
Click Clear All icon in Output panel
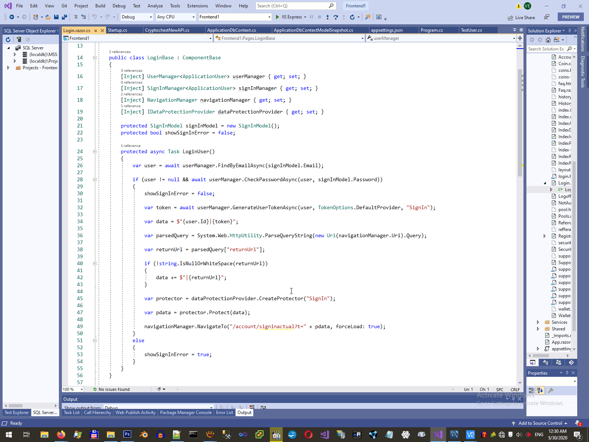pyautogui.click(x=252, y=407)
